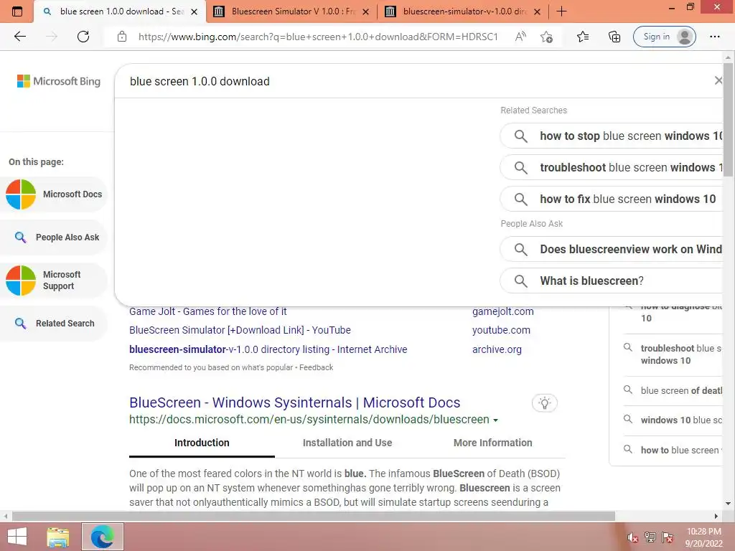Open the Tab actions menu icon
The height and width of the screenshot is (551, 735).
tap(17, 11)
